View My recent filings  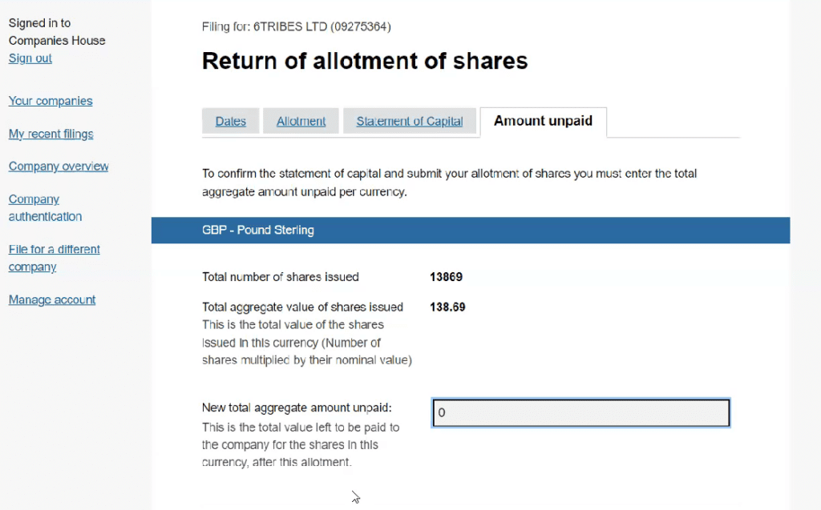pyautogui.click(x=51, y=134)
